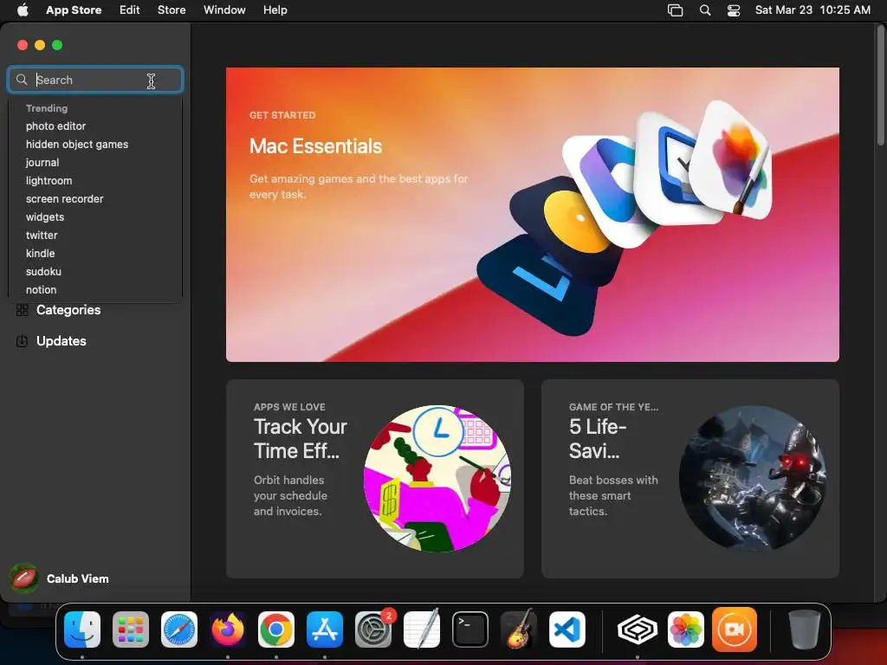Screen dimensions: 887x665
Task: Launch Safari from the Dock
Action: (x=179, y=629)
